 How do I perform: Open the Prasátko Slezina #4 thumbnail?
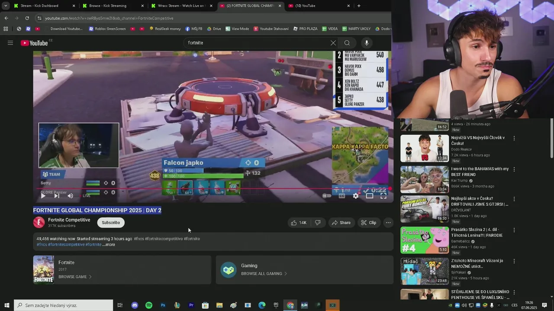pos(425,240)
